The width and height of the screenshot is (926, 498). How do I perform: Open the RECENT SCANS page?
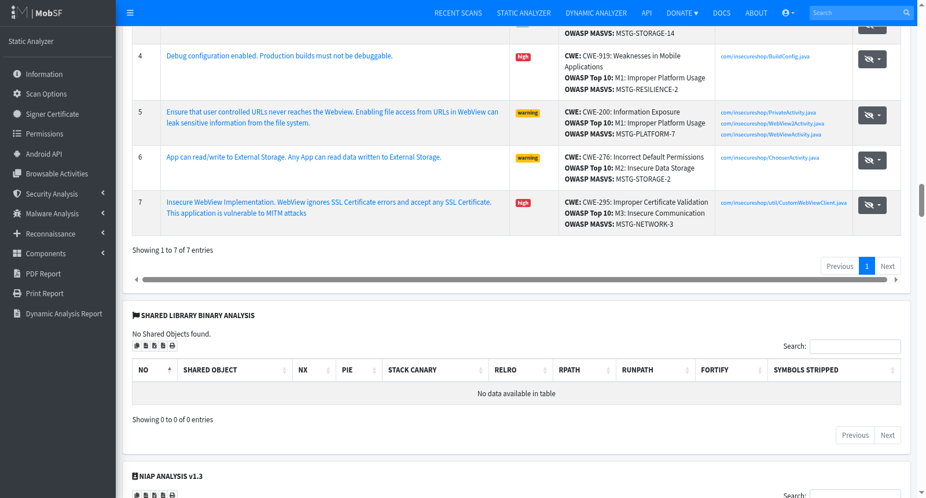tap(458, 13)
